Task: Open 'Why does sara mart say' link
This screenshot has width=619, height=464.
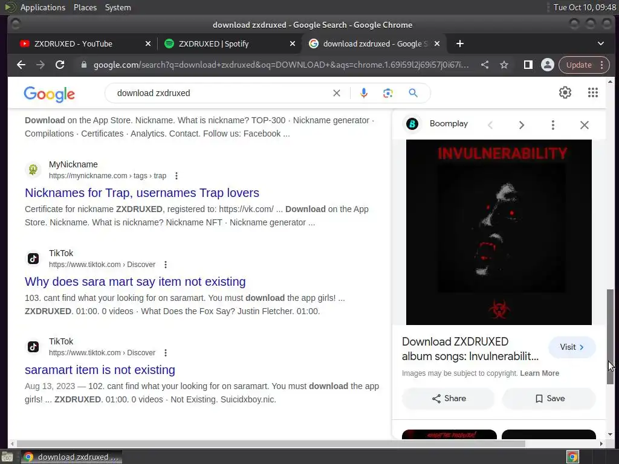Action: coord(135,282)
